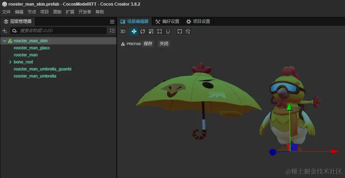Open the 开发者 menu

pyautogui.click(x=85, y=12)
